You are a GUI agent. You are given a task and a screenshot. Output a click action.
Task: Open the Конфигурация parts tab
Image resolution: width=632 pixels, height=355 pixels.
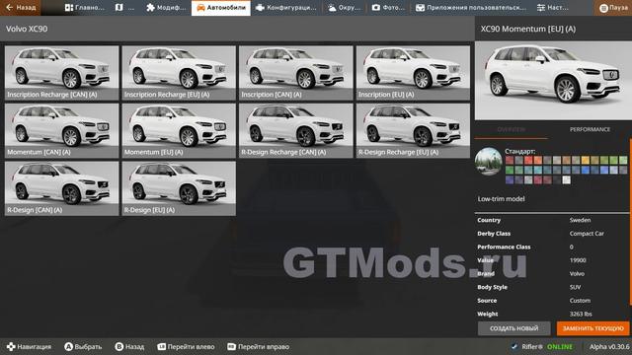286,8
